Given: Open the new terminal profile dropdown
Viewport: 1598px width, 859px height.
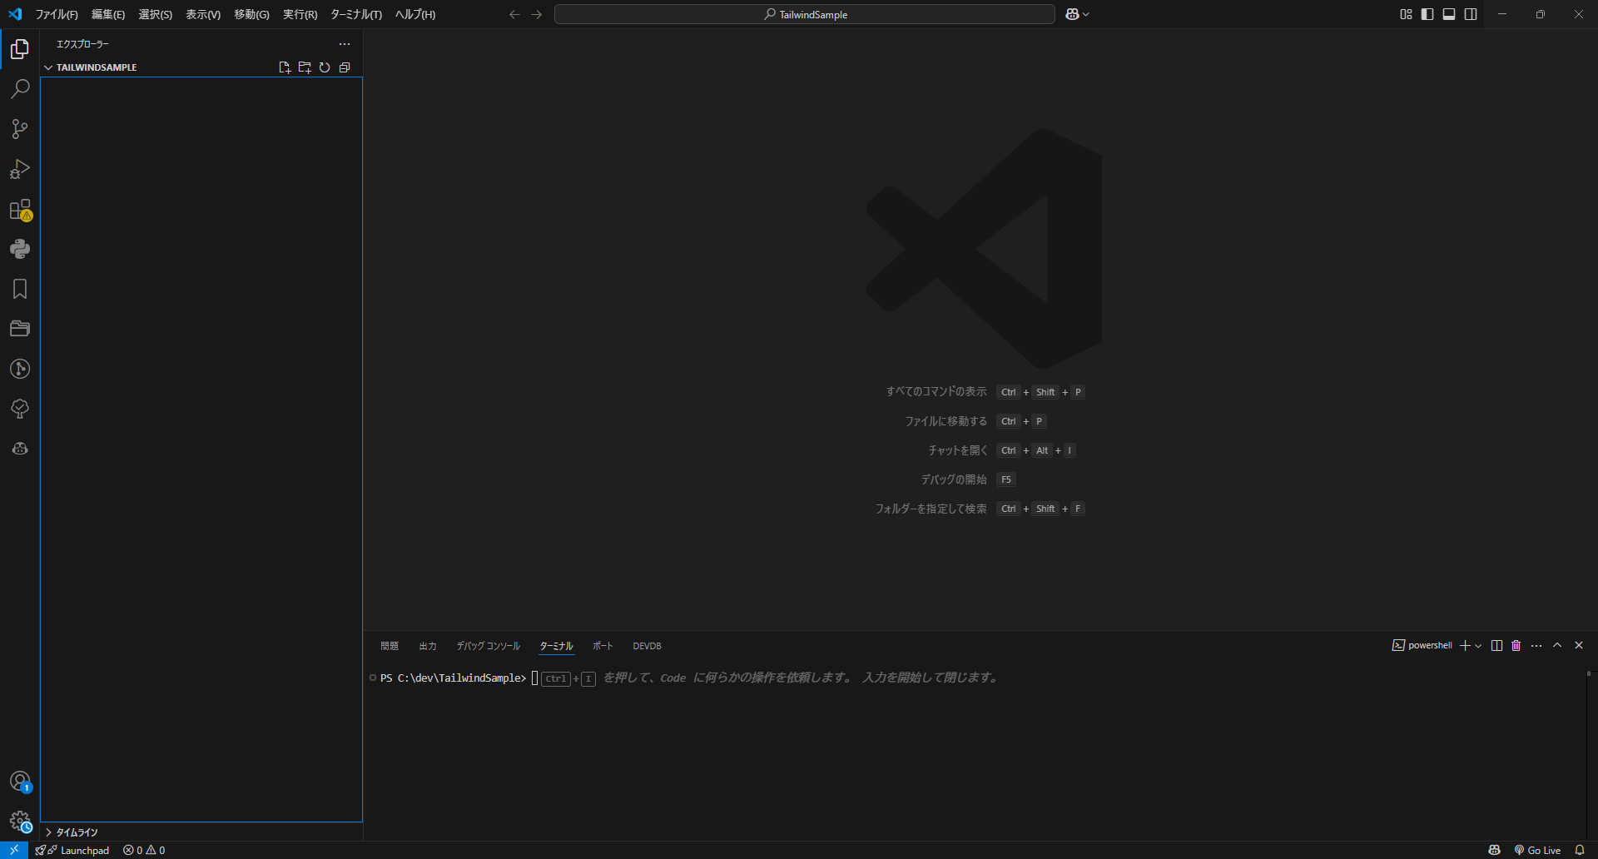Looking at the screenshot, I should [1478, 645].
